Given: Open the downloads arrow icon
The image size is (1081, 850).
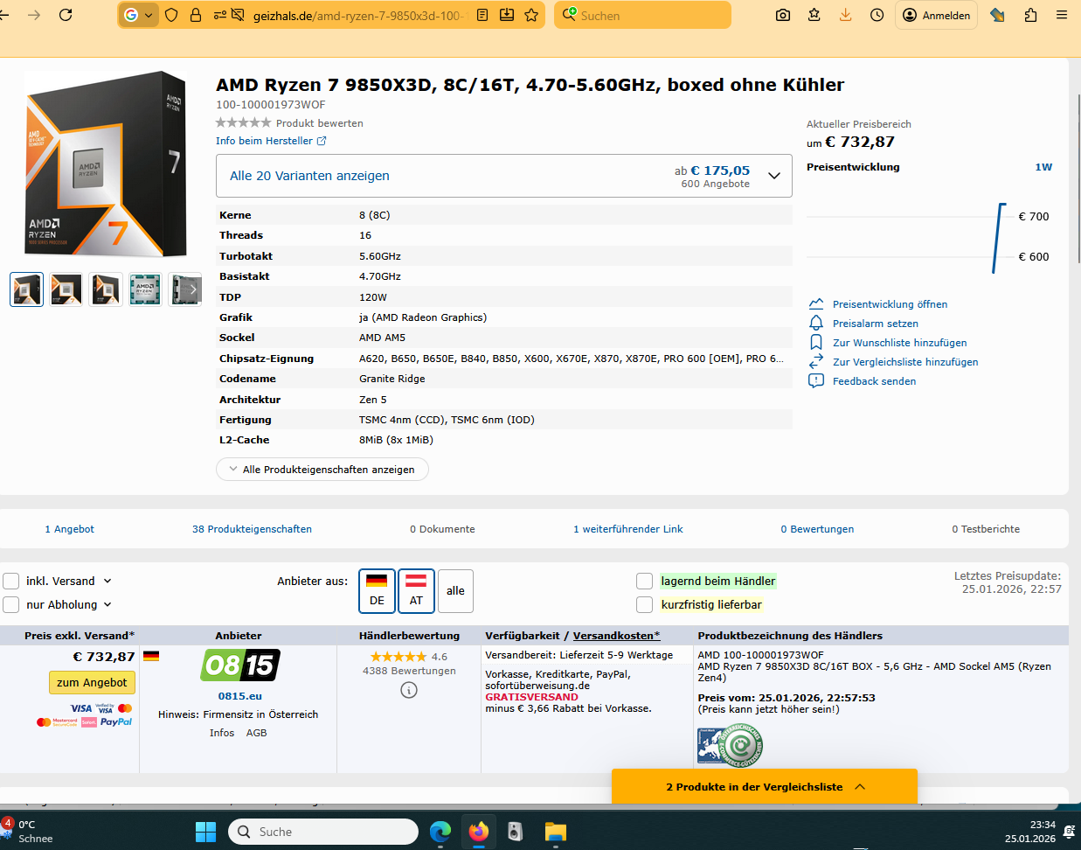Looking at the screenshot, I should pos(845,15).
